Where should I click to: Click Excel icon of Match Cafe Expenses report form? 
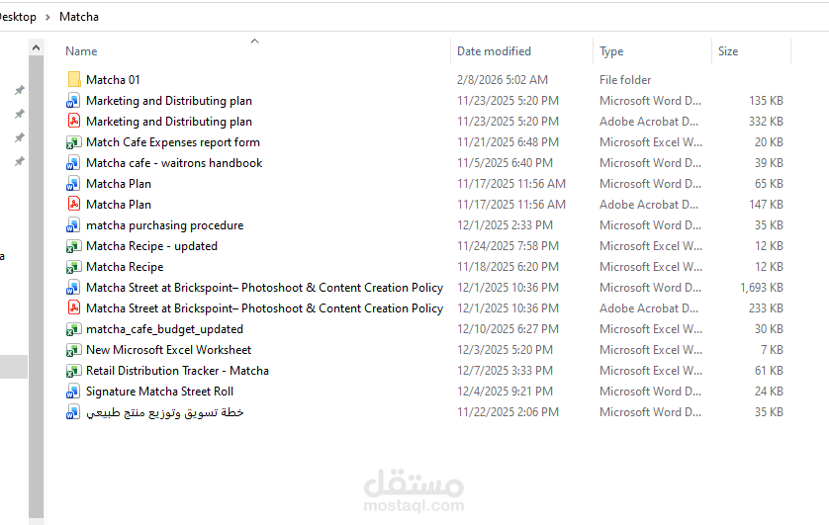[x=73, y=142]
